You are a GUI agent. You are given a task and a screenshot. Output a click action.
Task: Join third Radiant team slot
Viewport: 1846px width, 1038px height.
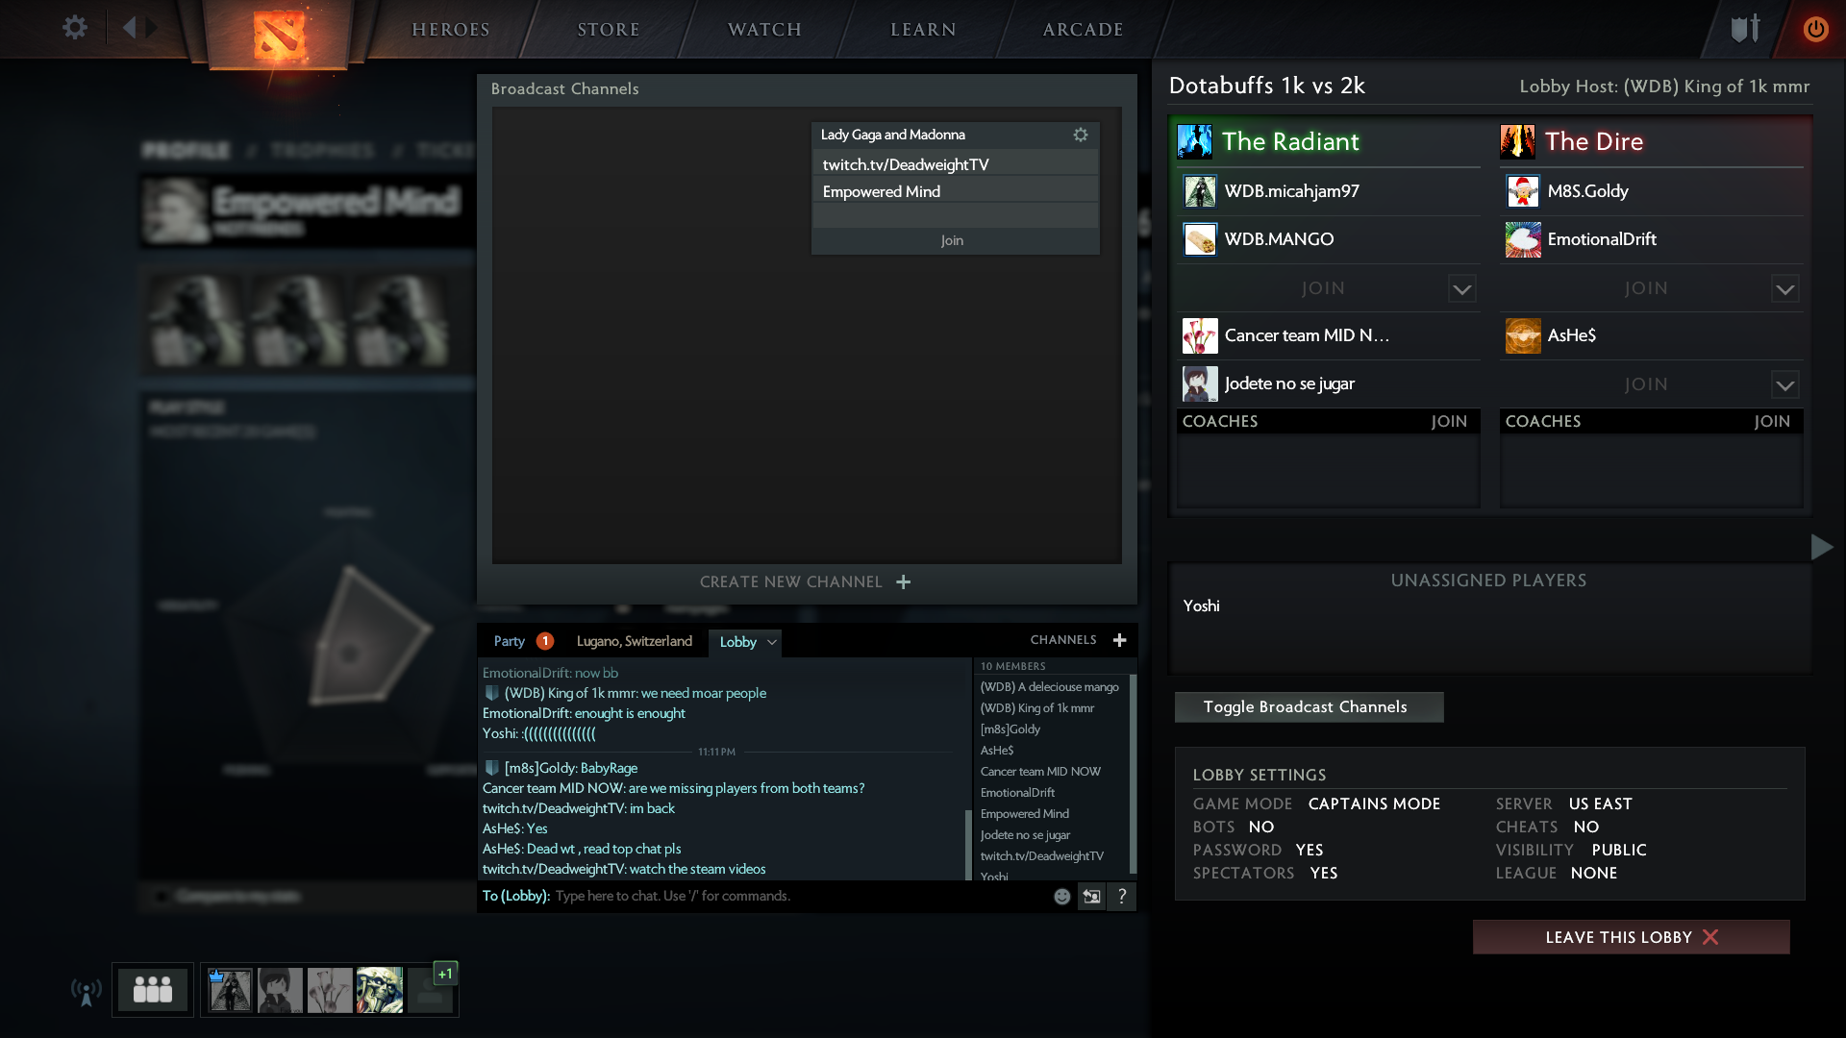[x=1323, y=288]
